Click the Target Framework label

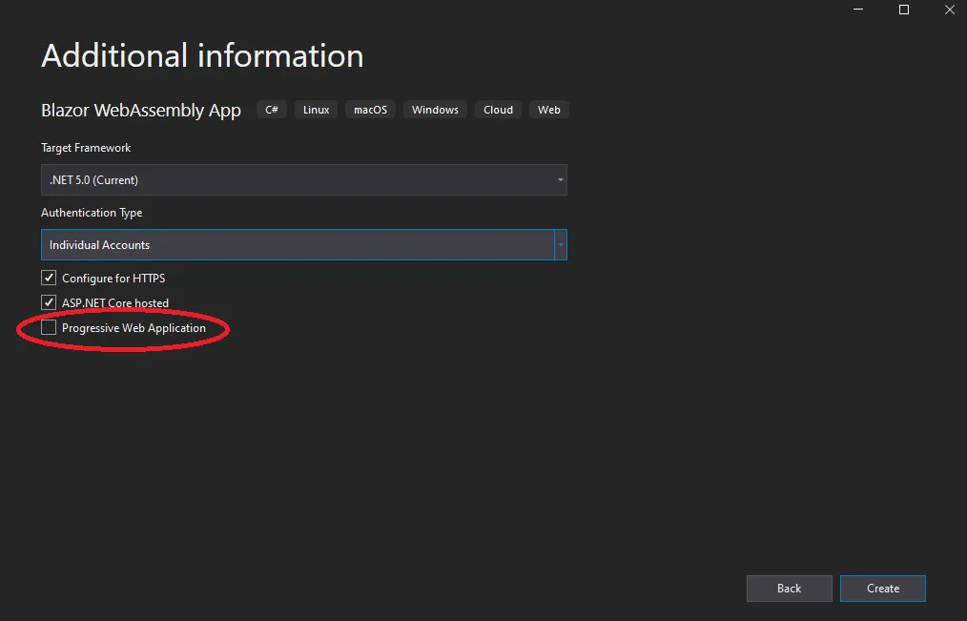(86, 148)
